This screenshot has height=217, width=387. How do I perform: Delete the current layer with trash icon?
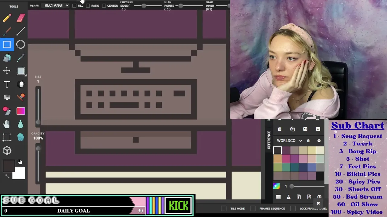click(279, 129)
